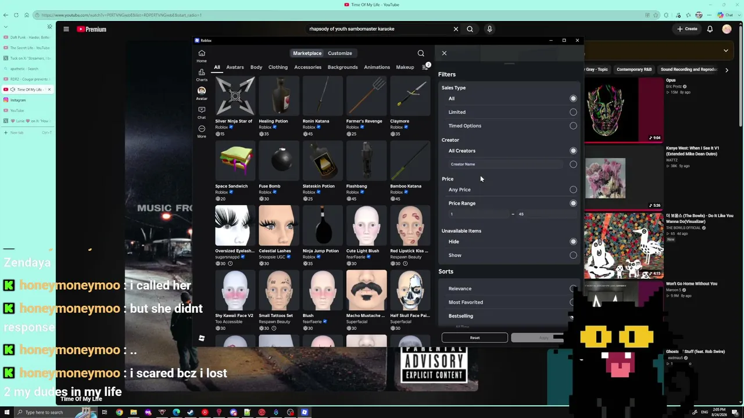Select Timed Options radio button
744x418 pixels.
click(x=573, y=126)
